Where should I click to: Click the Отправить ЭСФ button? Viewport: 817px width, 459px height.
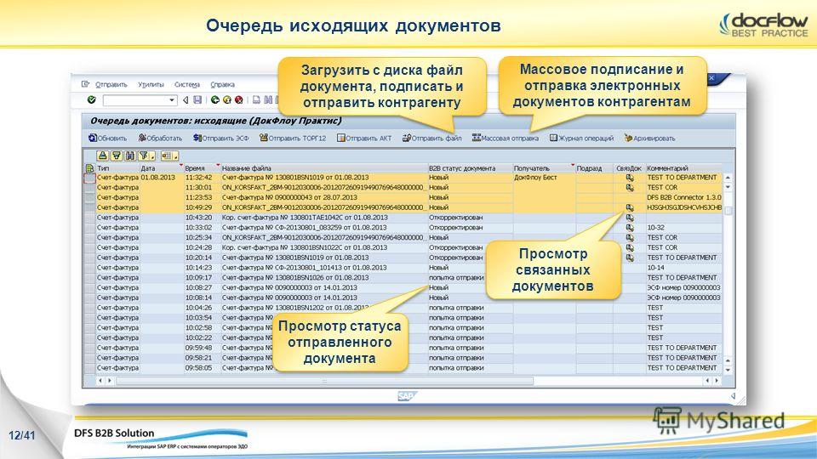click(221, 138)
